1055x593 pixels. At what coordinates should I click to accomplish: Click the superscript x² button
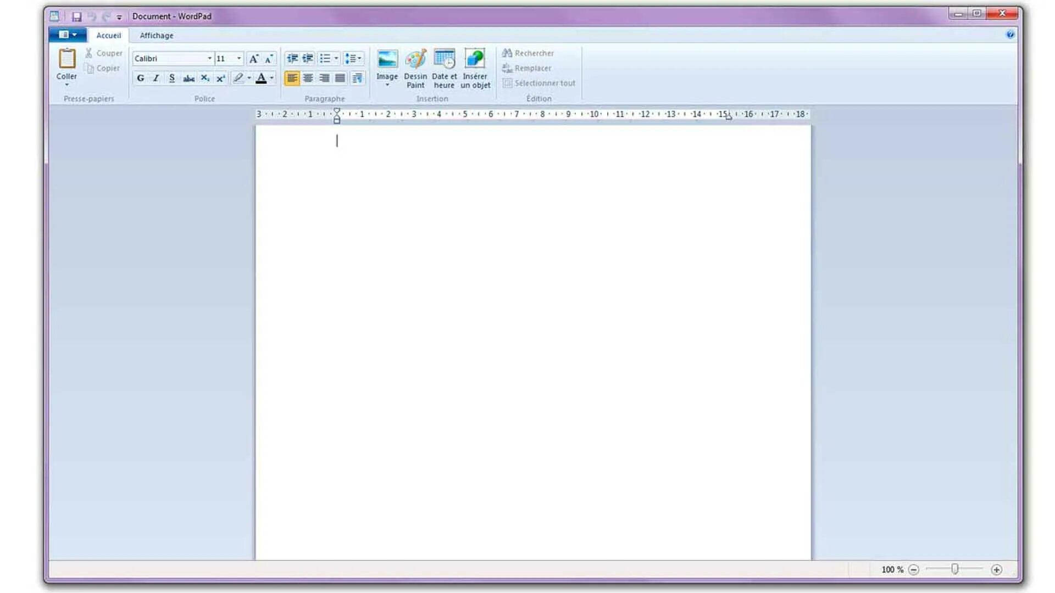pyautogui.click(x=220, y=79)
